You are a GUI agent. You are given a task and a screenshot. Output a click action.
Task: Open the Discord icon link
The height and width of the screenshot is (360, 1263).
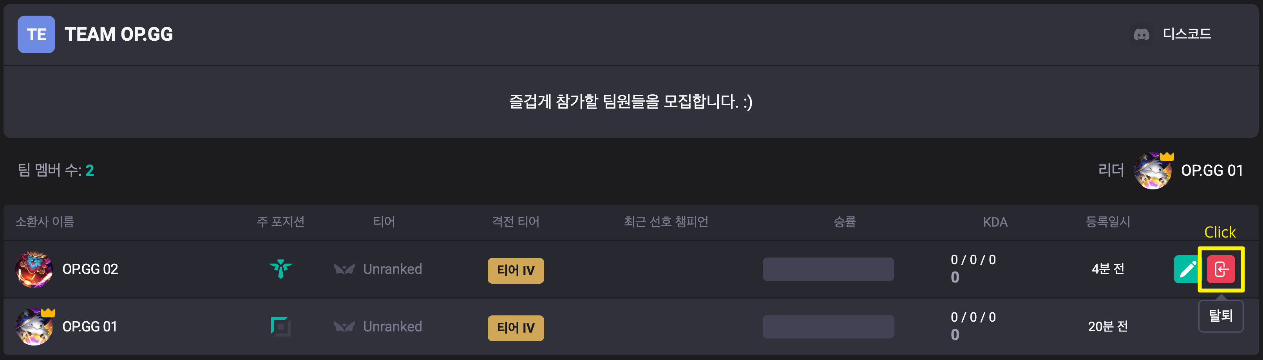tap(1142, 34)
